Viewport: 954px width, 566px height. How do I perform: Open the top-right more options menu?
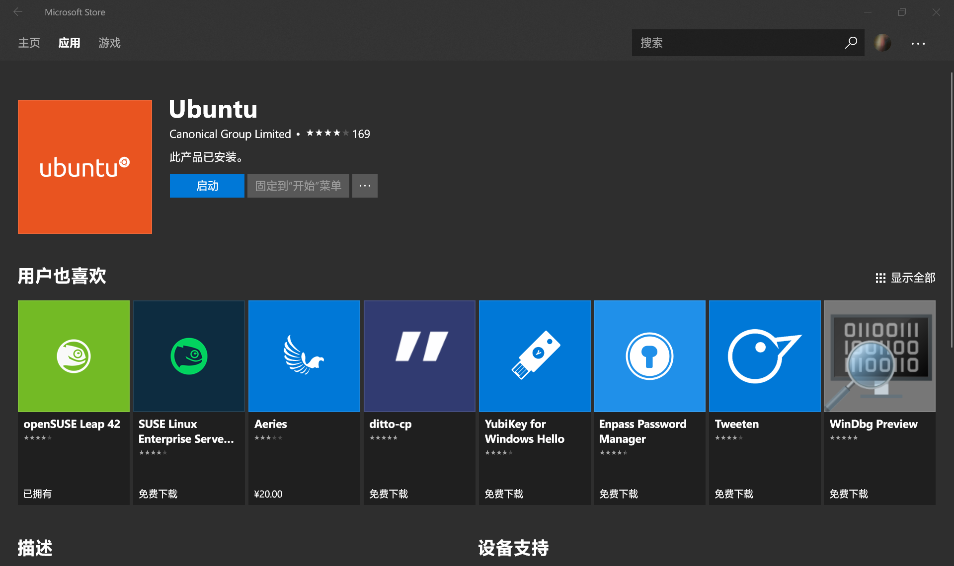point(918,43)
